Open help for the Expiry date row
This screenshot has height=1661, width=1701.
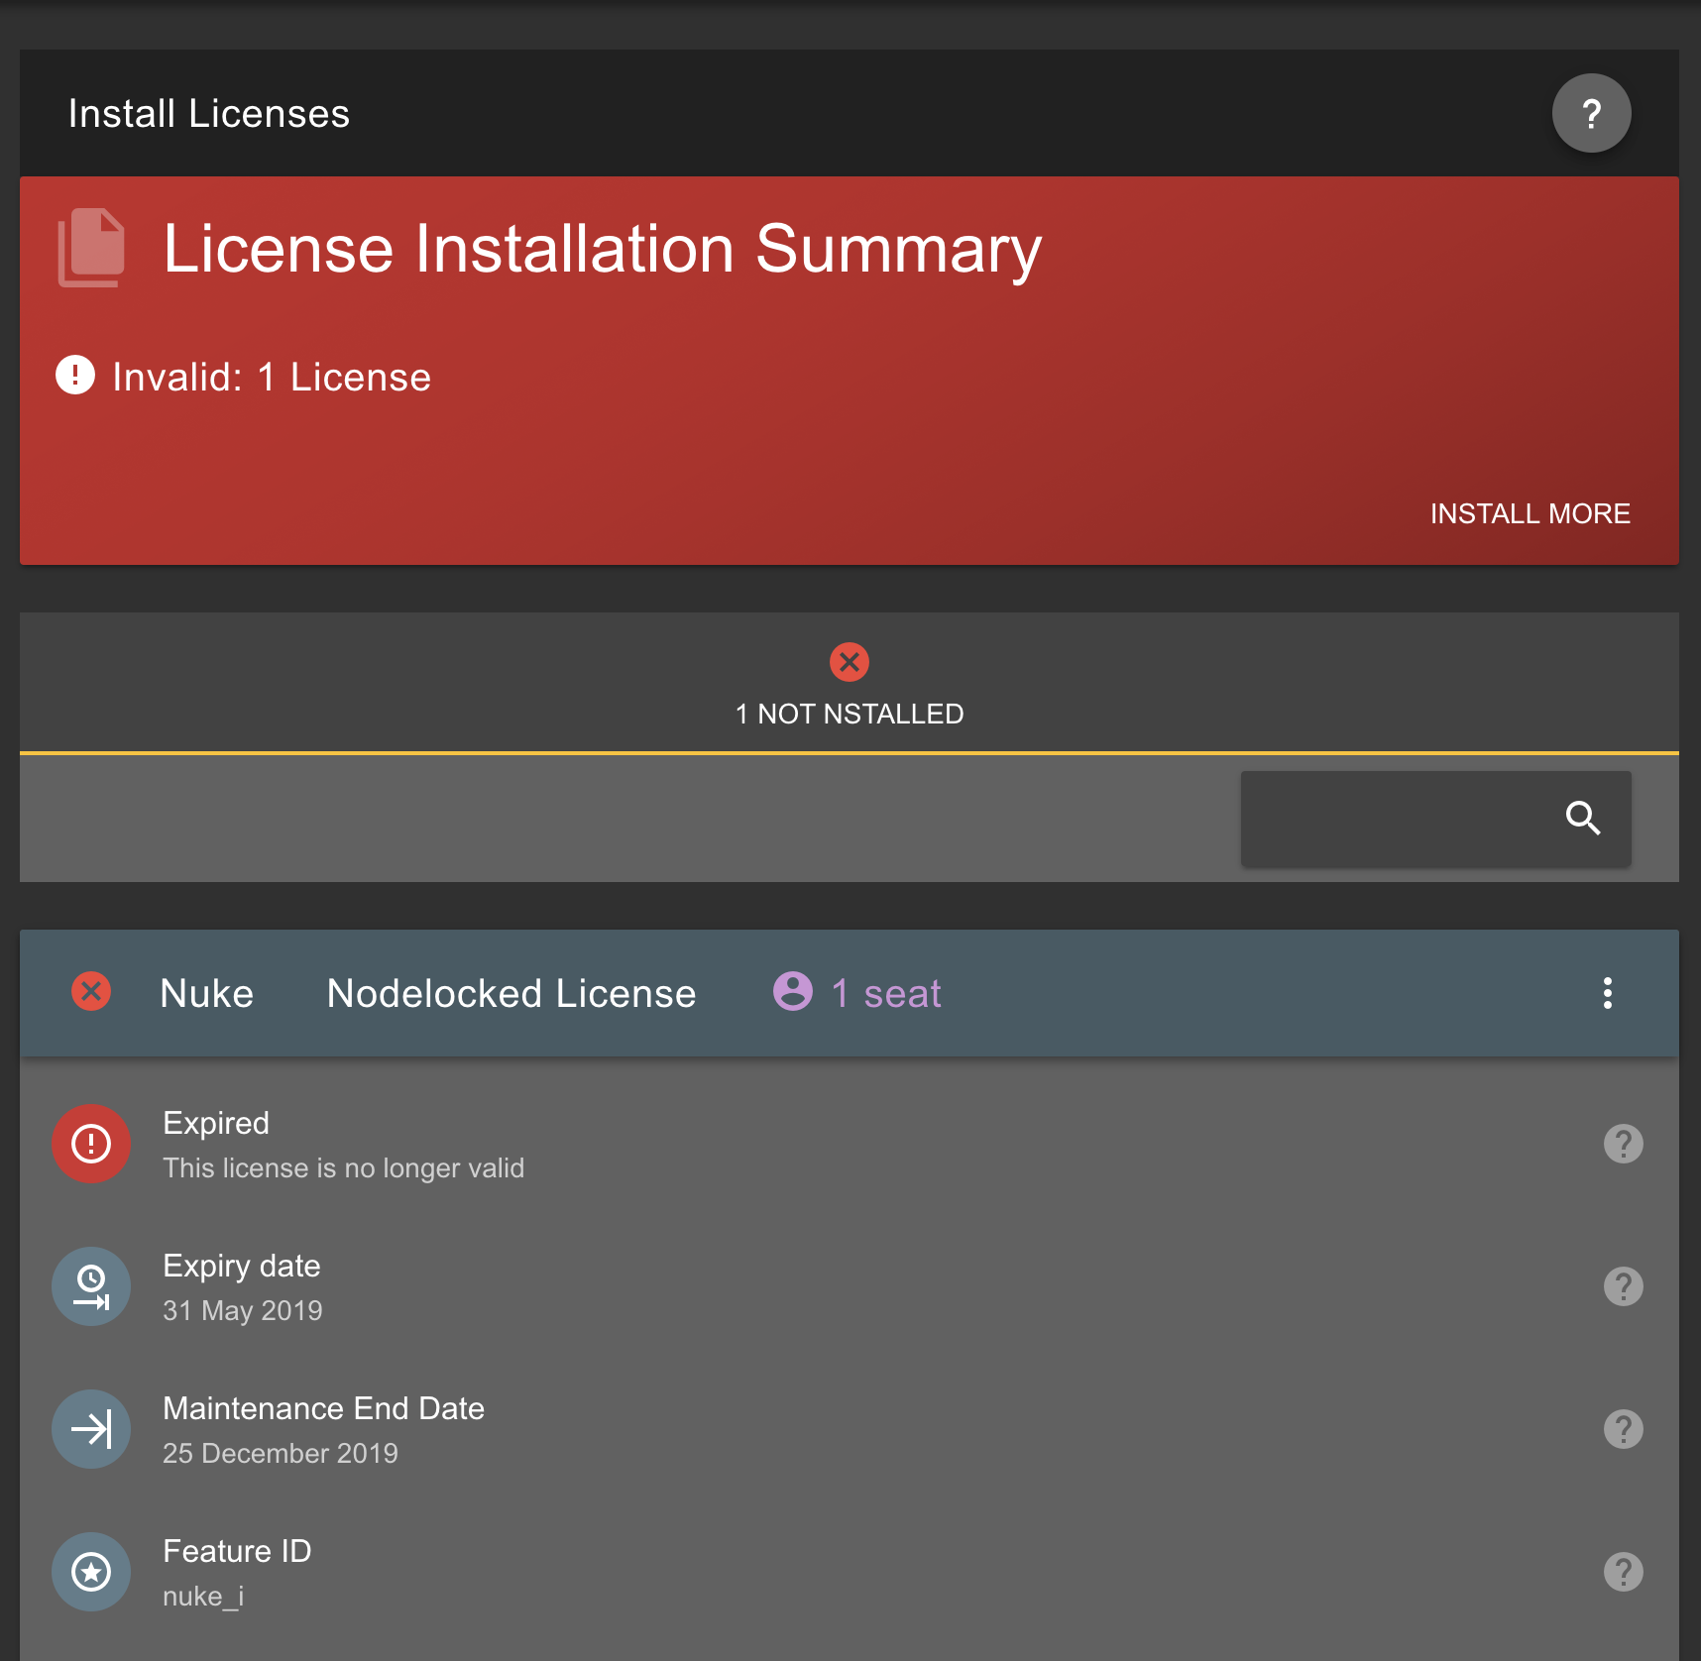pos(1624,1286)
